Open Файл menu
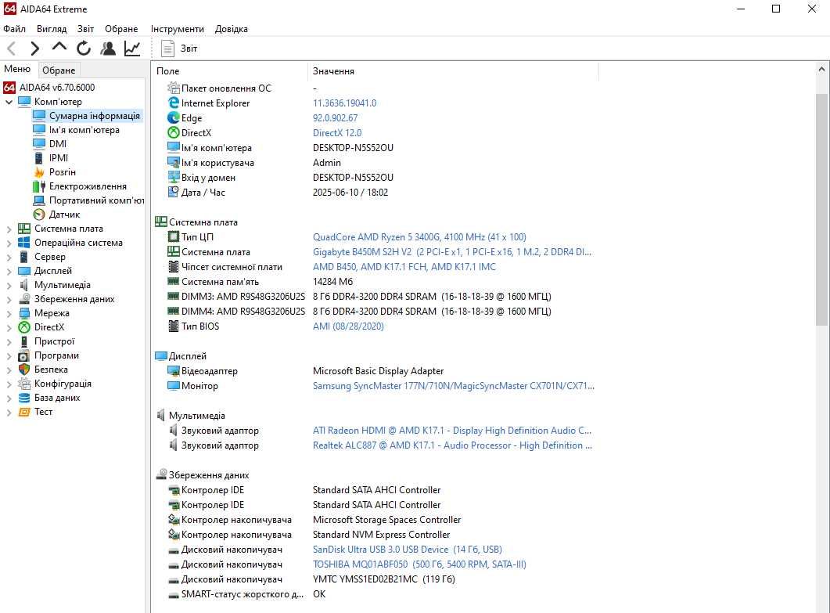The width and height of the screenshot is (830, 613). tap(14, 29)
